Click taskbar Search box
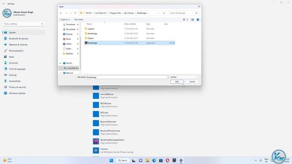Viewport: 292px width, 164px height. 123,160
